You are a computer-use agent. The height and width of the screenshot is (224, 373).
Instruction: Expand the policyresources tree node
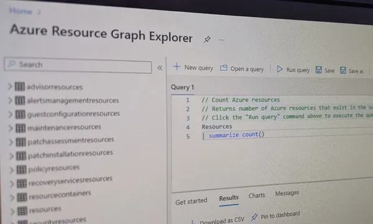pyautogui.click(x=12, y=170)
